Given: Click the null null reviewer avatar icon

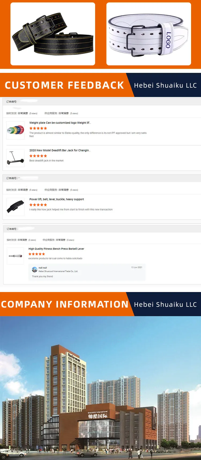Looking at the screenshot, I should [35, 270].
